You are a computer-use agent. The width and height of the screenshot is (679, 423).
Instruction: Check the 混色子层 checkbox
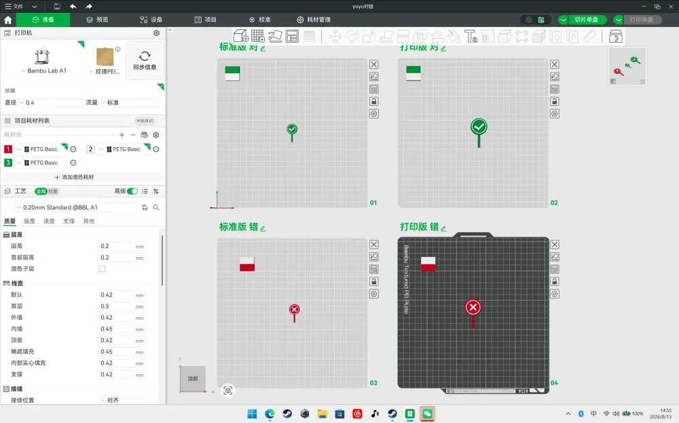[x=103, y=269]
